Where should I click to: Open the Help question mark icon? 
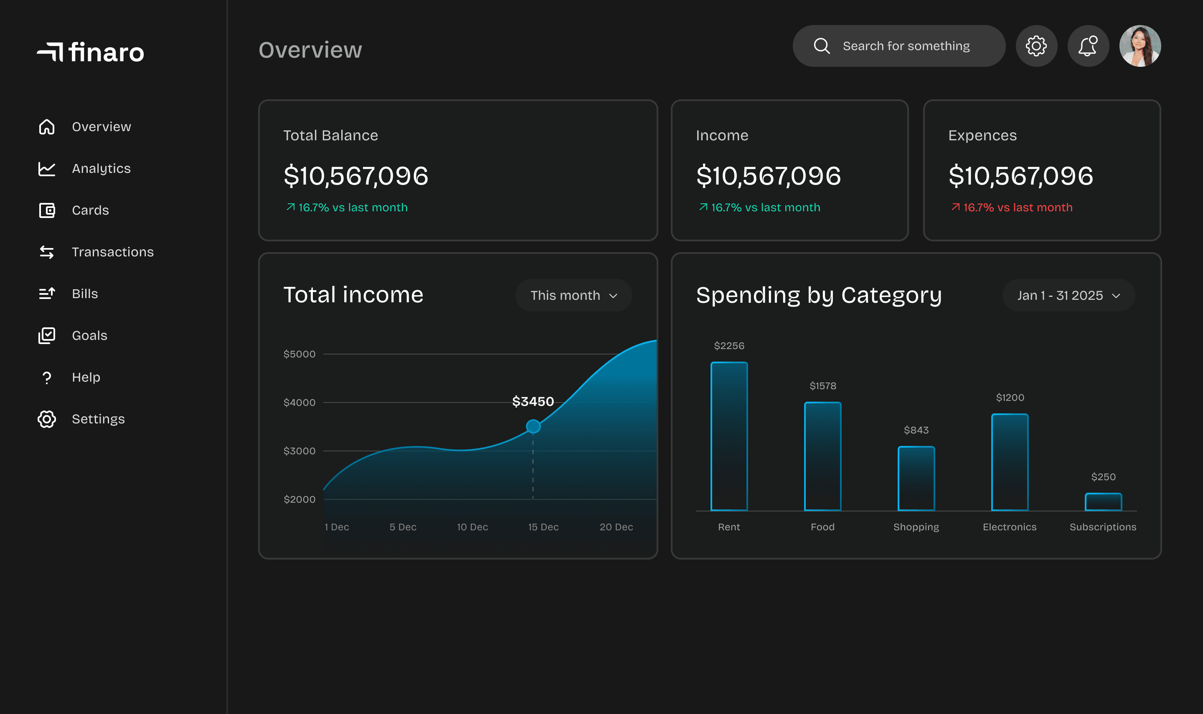(47, 377)
